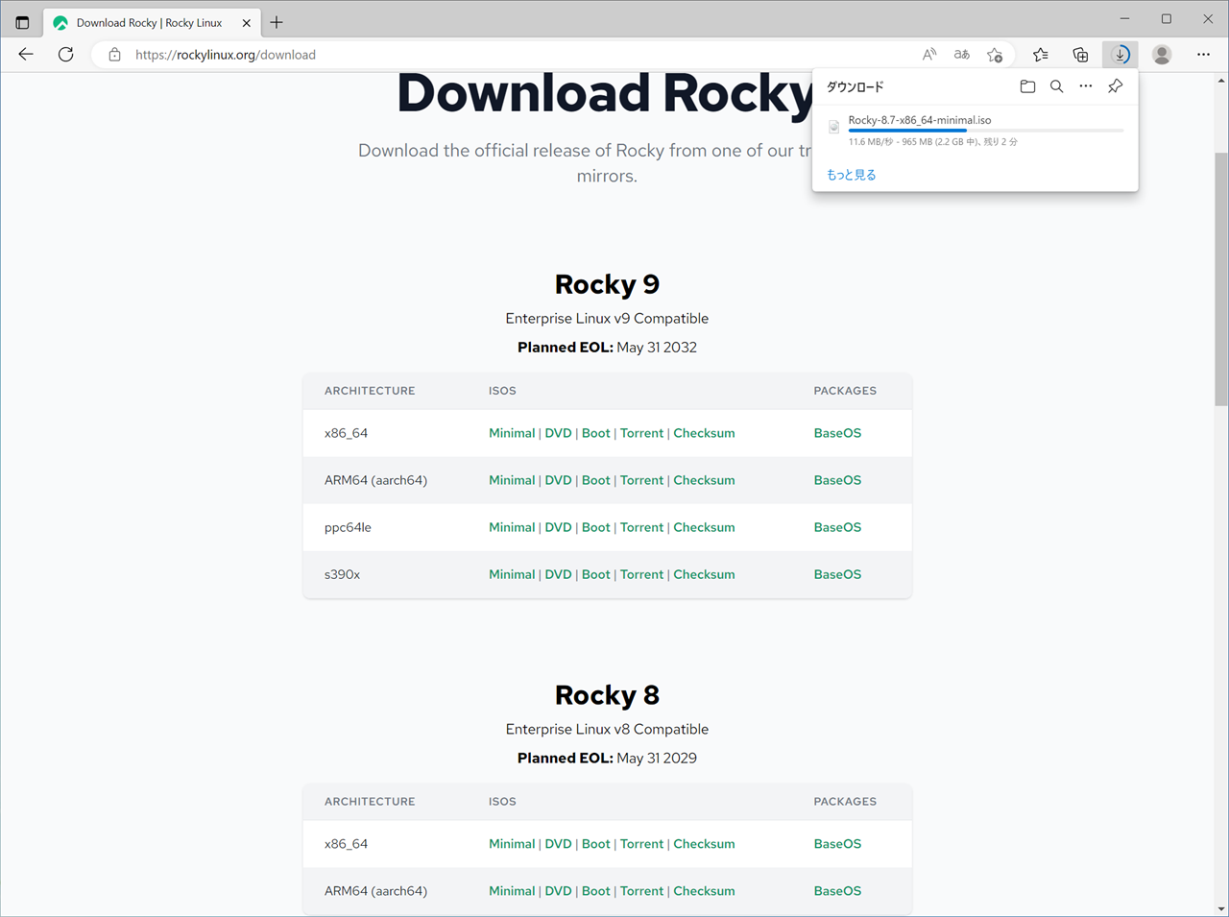Search downloads with magnifier icon
Screen dimensions: 1229x917
coord(1056,86)
